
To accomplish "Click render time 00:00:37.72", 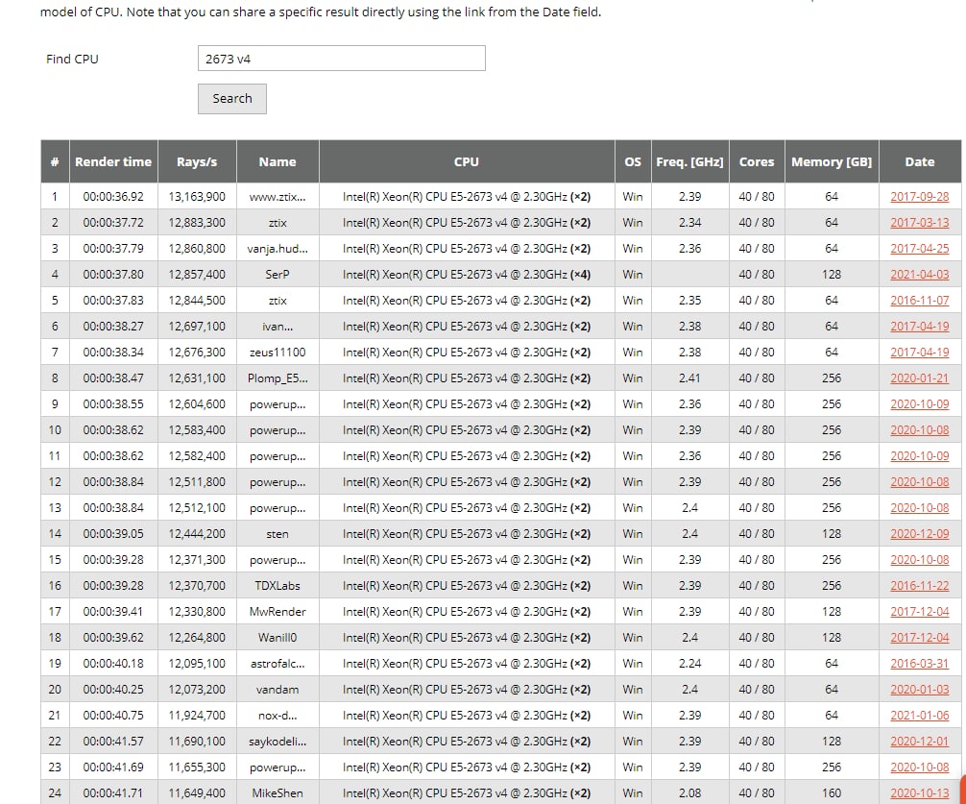I will [113, 223].
